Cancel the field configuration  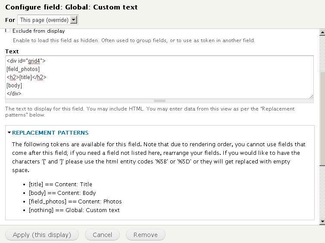102,235
